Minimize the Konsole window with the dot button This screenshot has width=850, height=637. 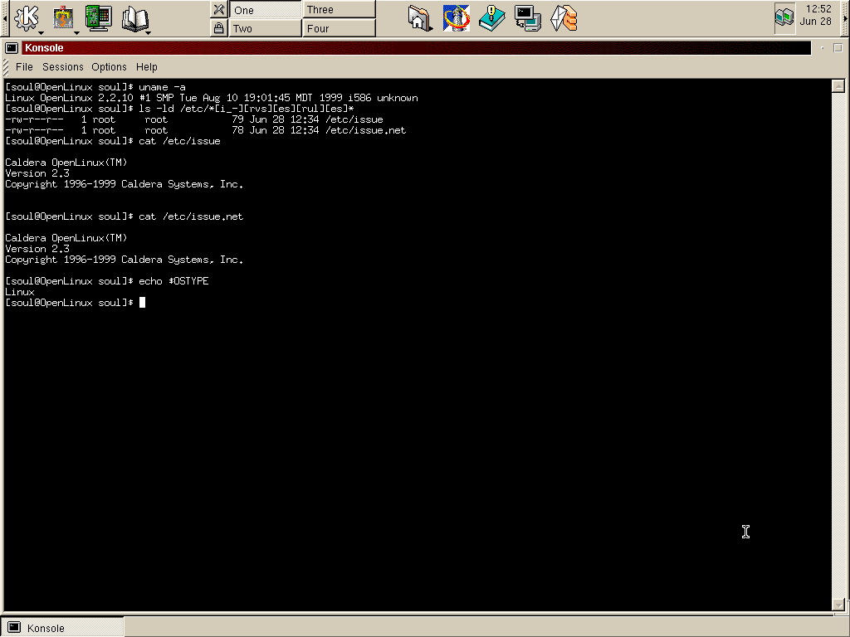pos(823,48)
